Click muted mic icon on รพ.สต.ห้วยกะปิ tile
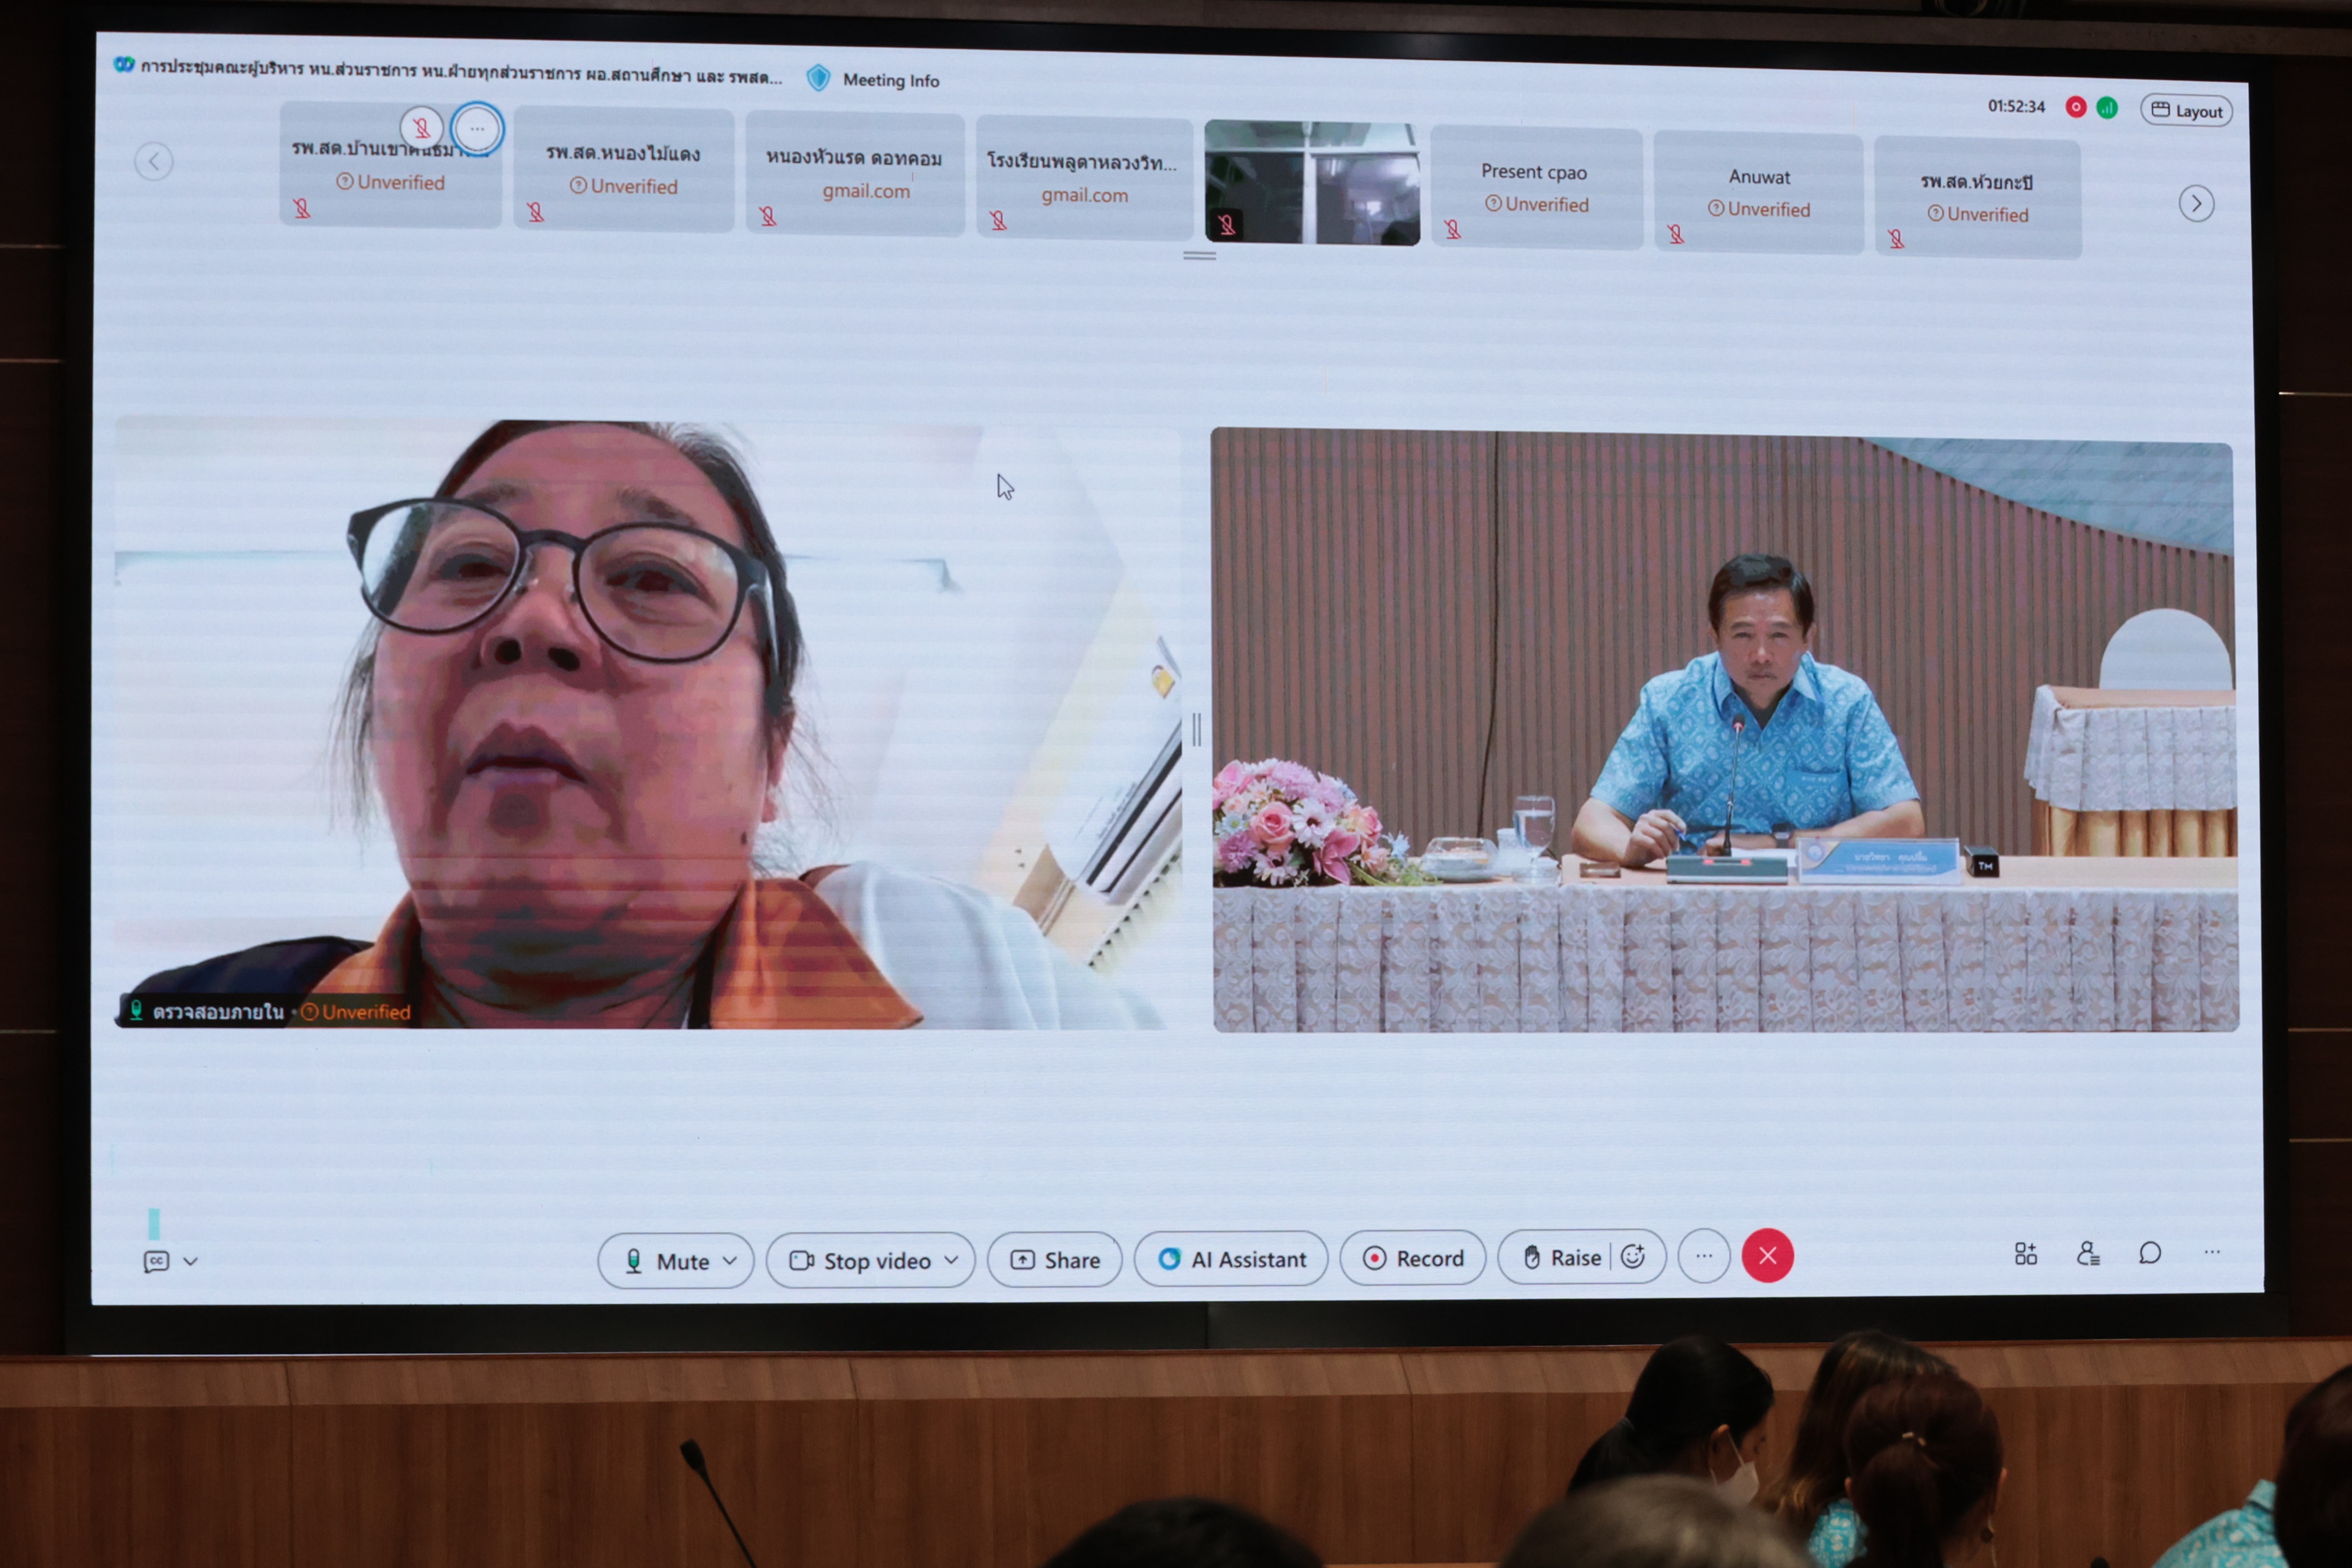 point(1896,239)
